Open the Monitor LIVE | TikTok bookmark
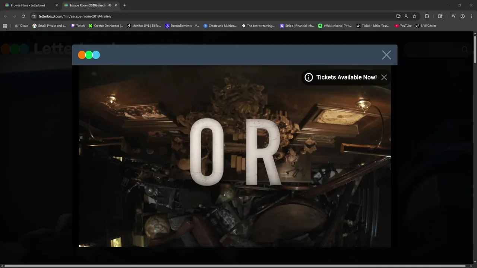The image size is (477, 268). tap(144, 26)
